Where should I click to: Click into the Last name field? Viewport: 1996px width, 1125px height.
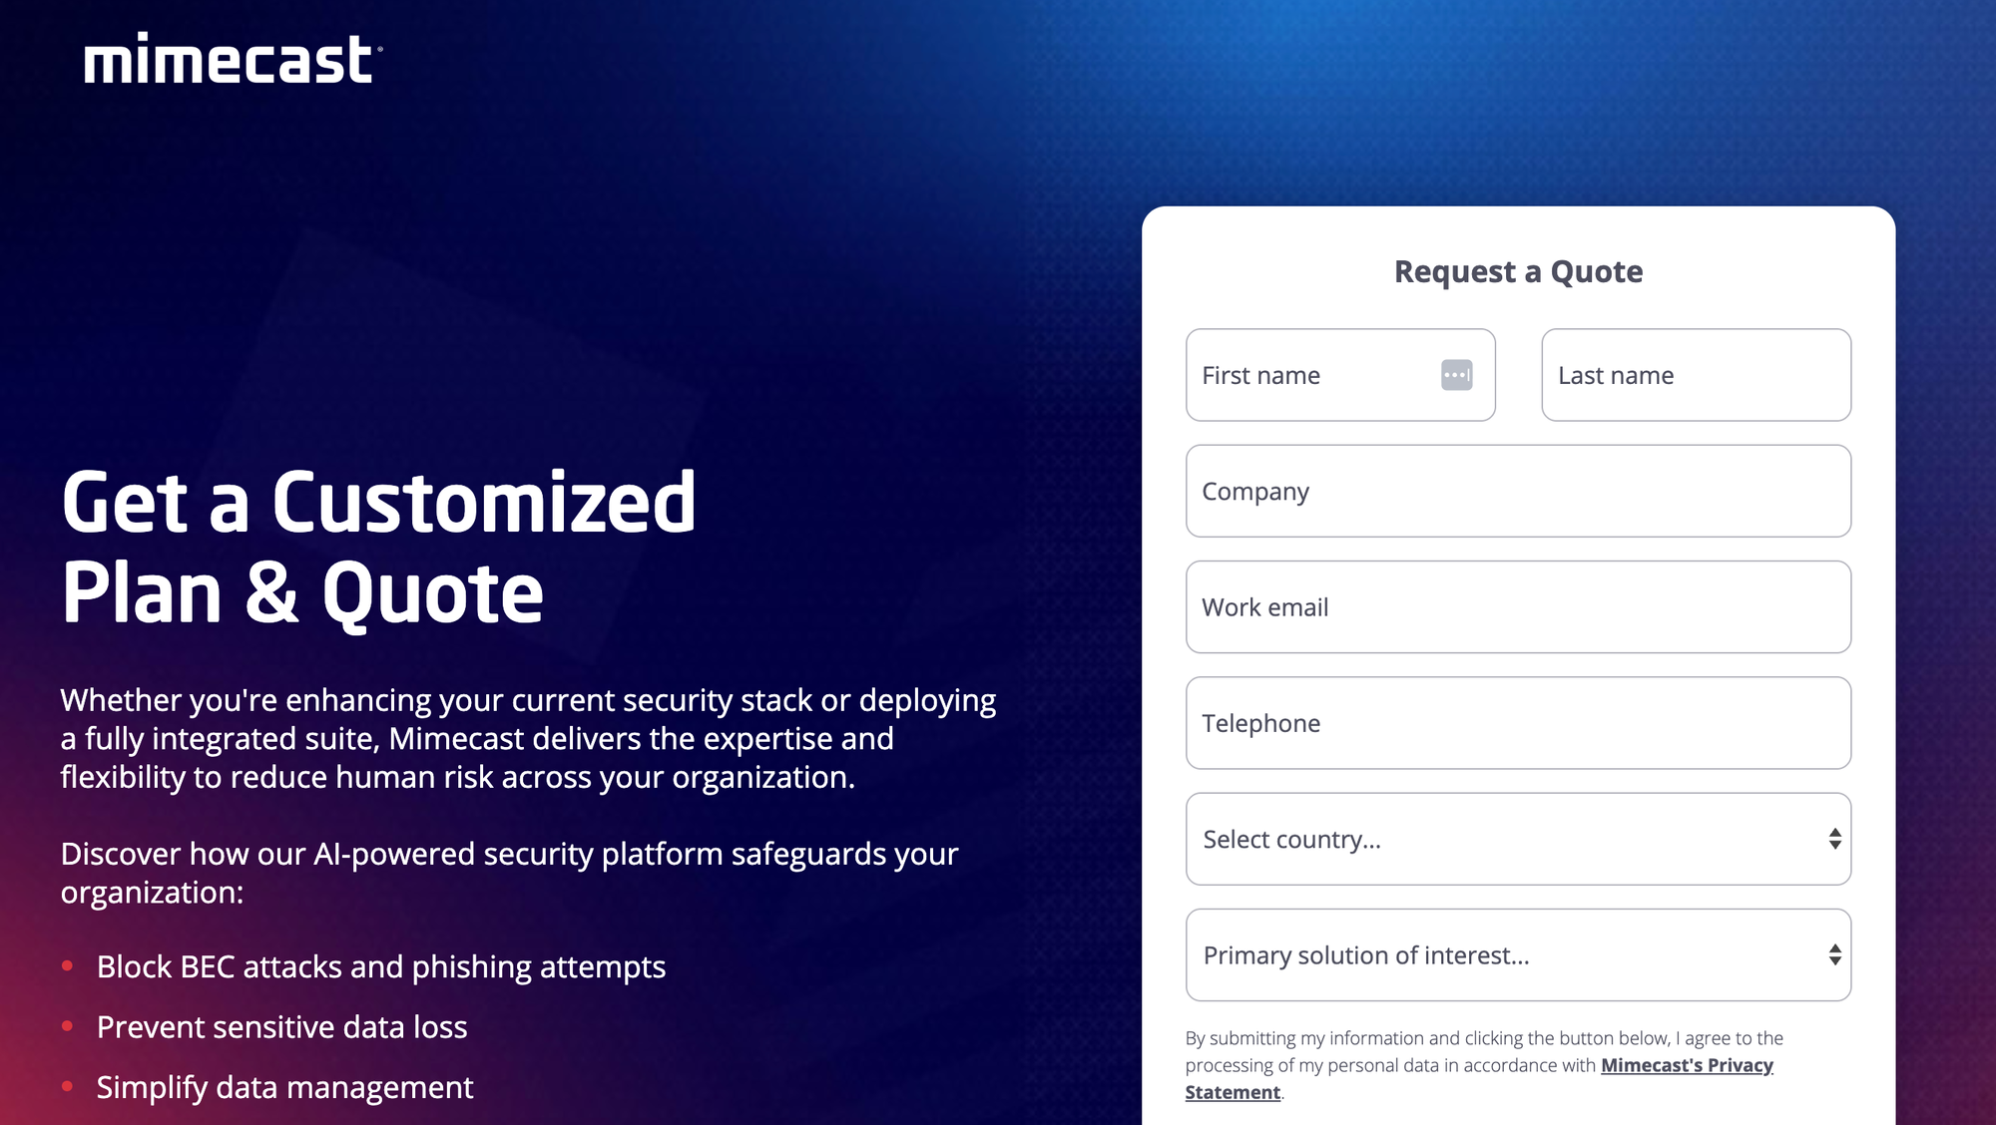[x=1696, y=375]
